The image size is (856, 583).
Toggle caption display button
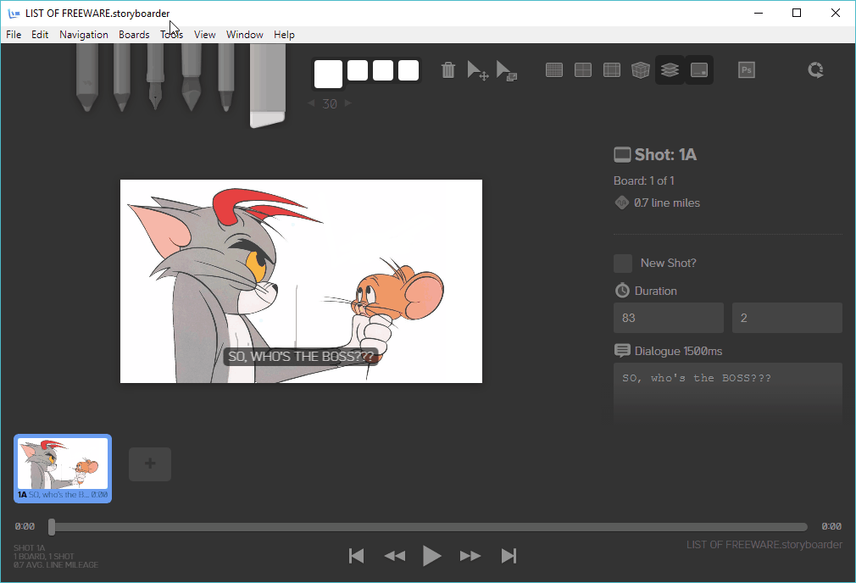[x=699, y=69]
